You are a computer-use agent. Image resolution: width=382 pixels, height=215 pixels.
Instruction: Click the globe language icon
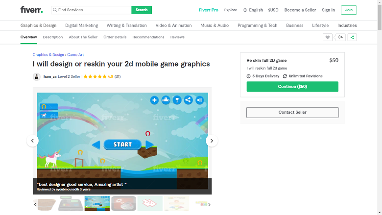(245, 10)
